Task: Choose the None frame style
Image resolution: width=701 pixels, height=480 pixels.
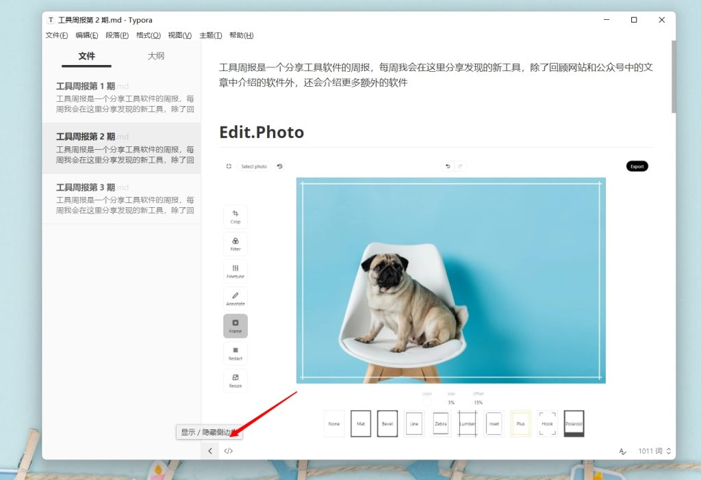Action: [x=334, y=424]
